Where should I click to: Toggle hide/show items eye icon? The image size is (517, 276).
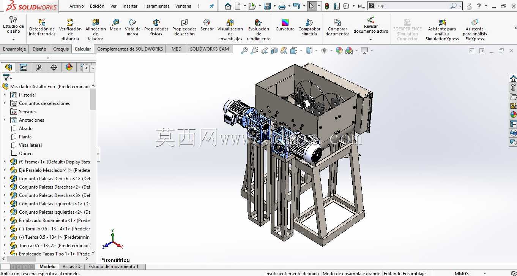[x=324, y=51]
